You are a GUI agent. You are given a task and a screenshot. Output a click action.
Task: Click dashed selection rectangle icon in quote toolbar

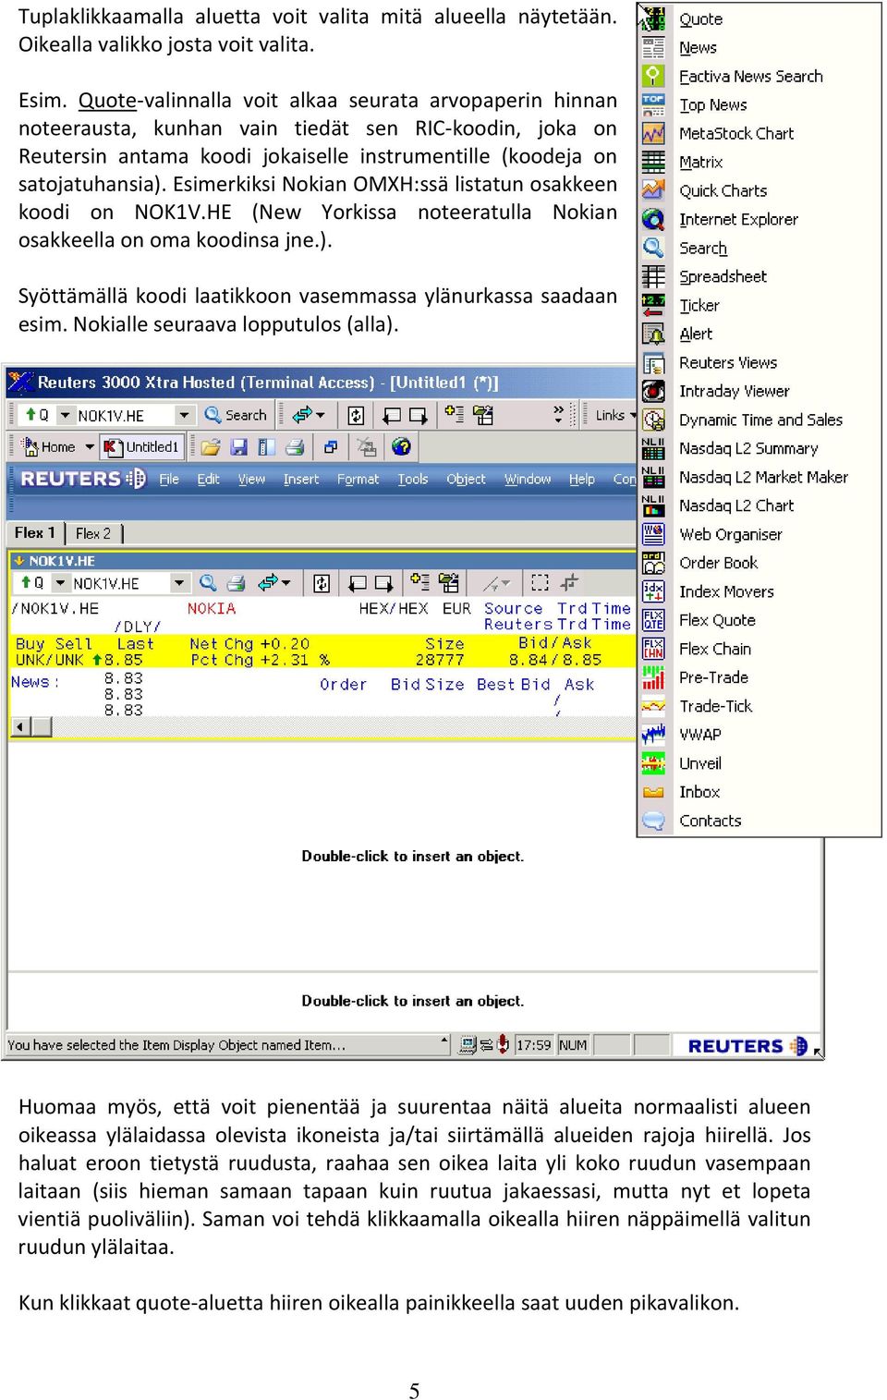(x=541, y=583)
